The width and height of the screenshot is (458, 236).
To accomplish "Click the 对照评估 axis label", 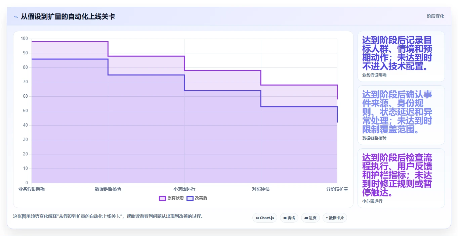I will pos(261,189).
